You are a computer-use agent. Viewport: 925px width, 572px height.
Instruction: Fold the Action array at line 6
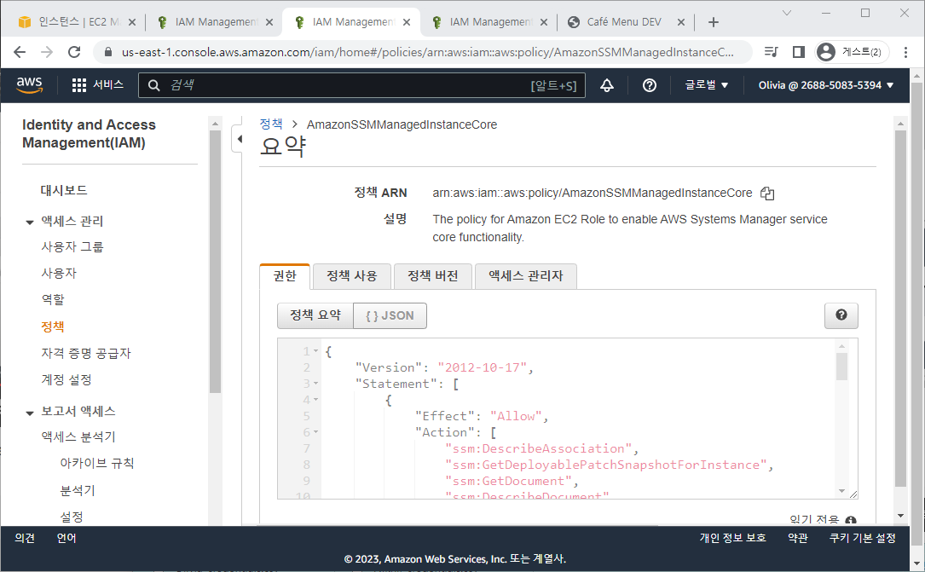tap(315, 432)
